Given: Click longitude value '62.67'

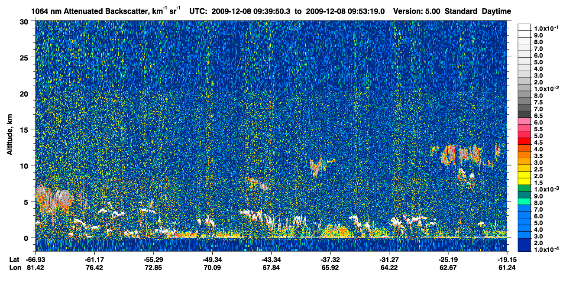Looking at the screenshot, I should coord(448,267).
